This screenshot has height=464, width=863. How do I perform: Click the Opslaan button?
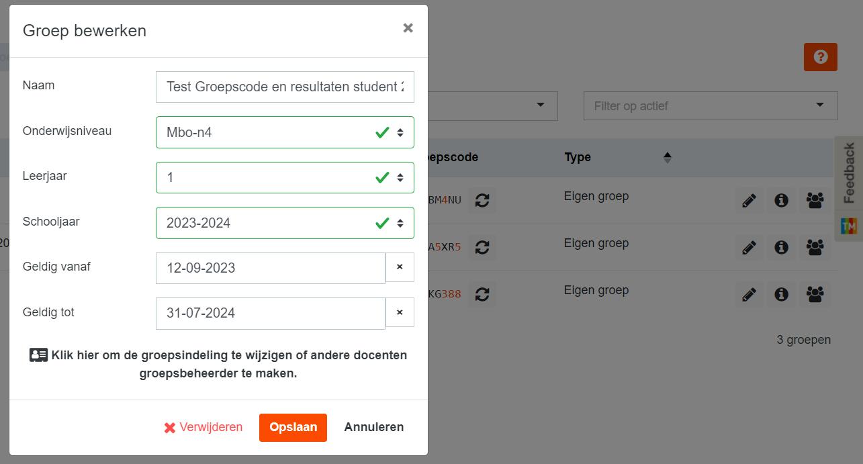pos(293,428)
